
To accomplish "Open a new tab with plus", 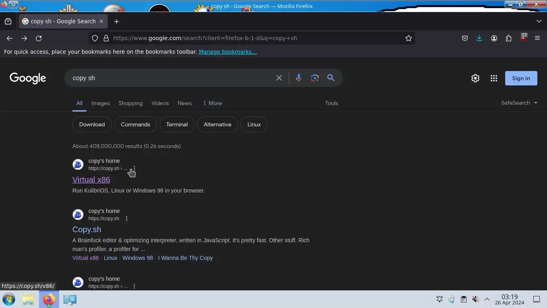I will point(117,21).
